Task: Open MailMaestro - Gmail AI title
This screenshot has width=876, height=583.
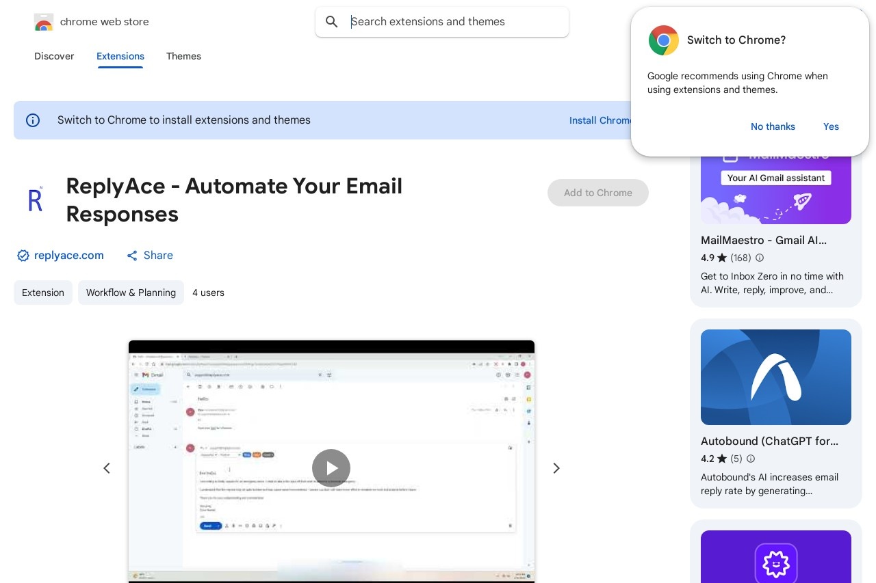Action: click(x=764, y=240)
